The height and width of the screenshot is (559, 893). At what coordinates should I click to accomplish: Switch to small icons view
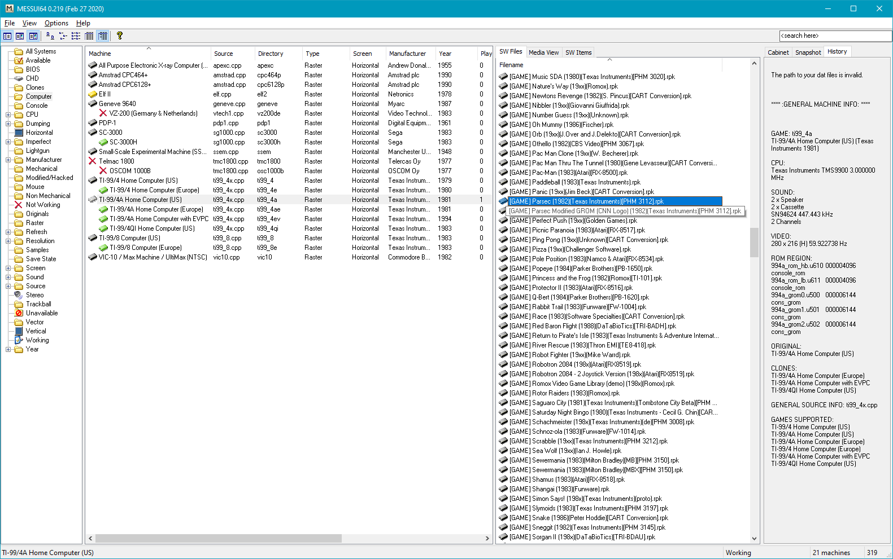click(63, 36)
